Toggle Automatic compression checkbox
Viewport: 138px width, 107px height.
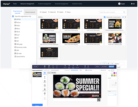(x=105, y=17)
